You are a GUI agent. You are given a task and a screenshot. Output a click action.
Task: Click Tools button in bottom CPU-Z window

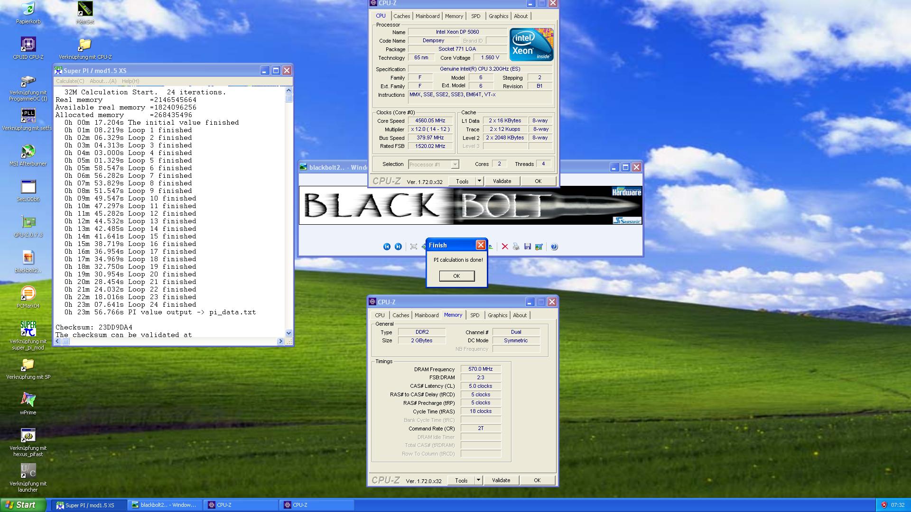[x=461, y=480]
